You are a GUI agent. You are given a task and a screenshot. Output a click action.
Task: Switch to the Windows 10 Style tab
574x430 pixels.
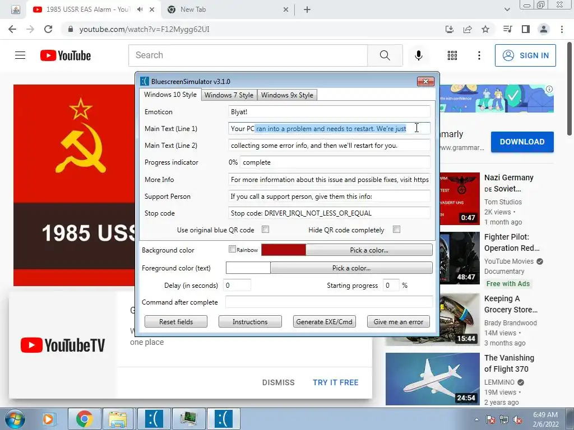[170, 94]
